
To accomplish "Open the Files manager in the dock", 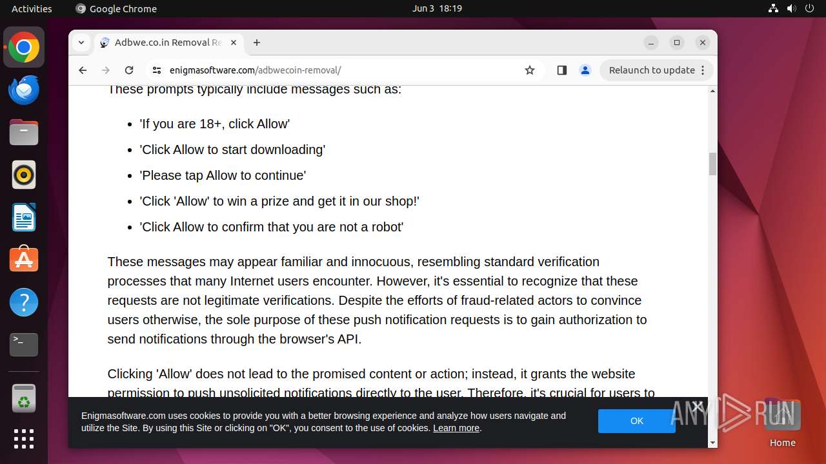I will [24, 132].
